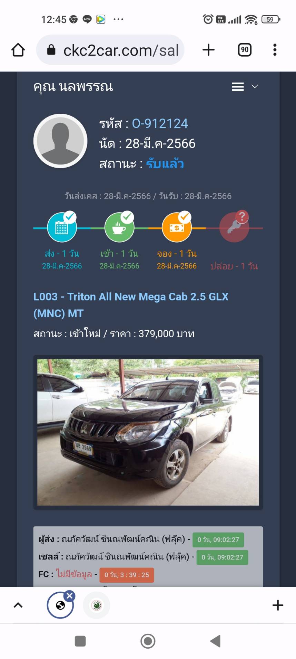Switch to the second tab in strip
The image size is (296, 659).
click(97, 605)
